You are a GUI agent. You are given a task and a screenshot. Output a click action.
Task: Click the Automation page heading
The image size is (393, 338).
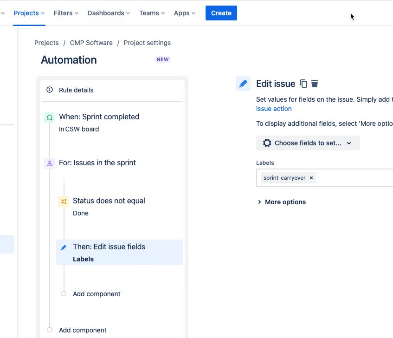pyautogui.click(x=69, y=60)
